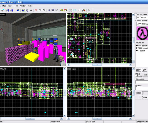Toggle the yellow-black striped Cordon icon
This screenshot has width=148, height=123.
62,10
